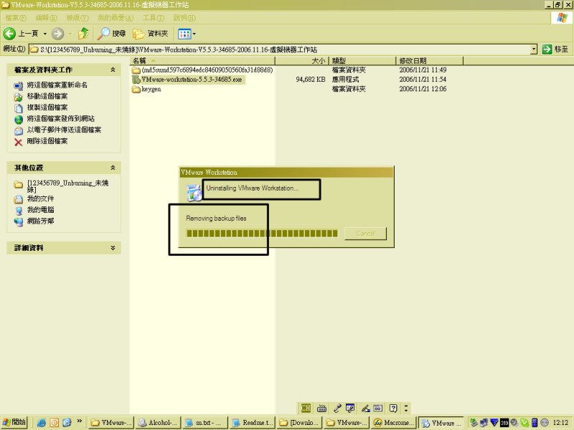Click the red X delete icon
The image size is (574, 430).
pyautogui.click(x=19, y=142)
